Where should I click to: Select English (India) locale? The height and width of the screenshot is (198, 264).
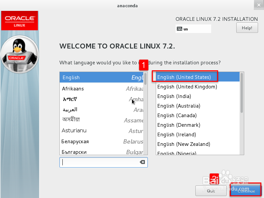pyautogui.click(x=174, y=96)
